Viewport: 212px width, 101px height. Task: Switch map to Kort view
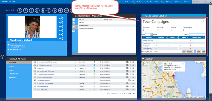pyautogui.click(x=197, y=62)
